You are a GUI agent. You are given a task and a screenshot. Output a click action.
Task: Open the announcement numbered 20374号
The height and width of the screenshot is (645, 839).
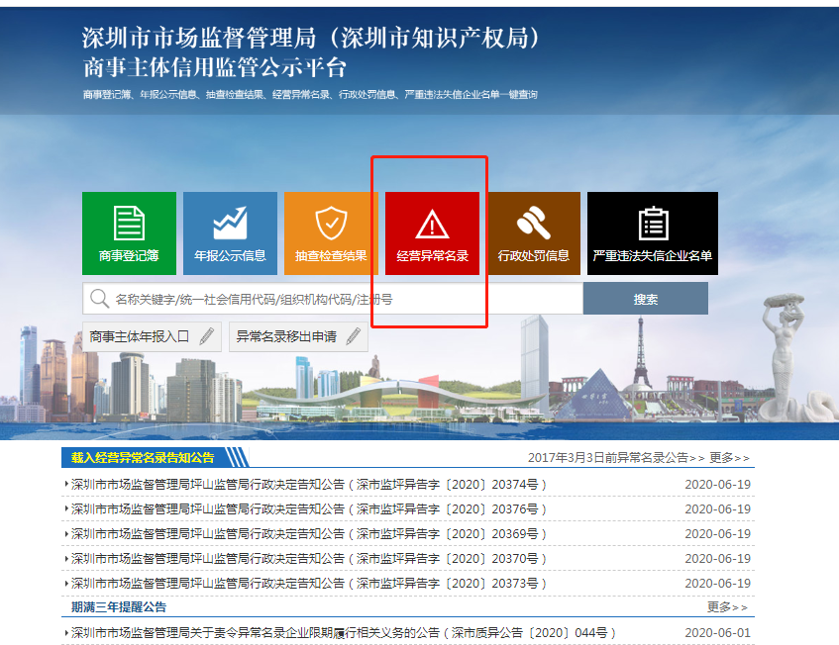(308, 485)
